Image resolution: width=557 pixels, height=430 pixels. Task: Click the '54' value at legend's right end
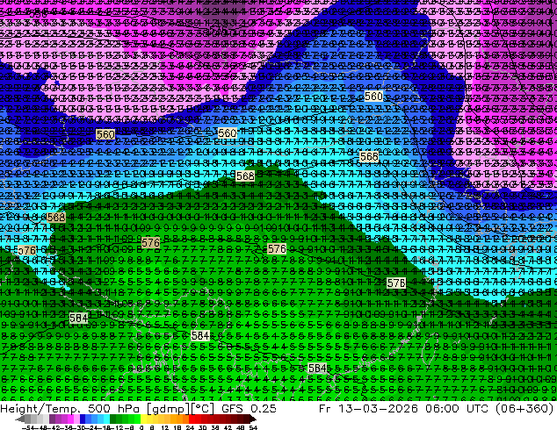coord(253,427)
